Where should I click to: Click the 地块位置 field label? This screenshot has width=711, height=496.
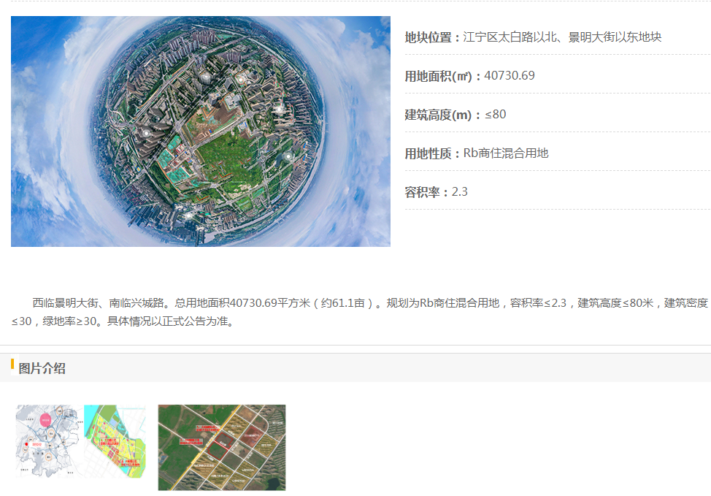coord(432,37)
